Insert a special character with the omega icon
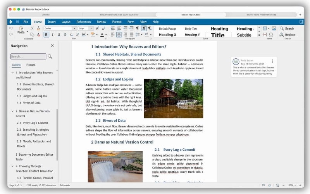 (x=271, y=34)
